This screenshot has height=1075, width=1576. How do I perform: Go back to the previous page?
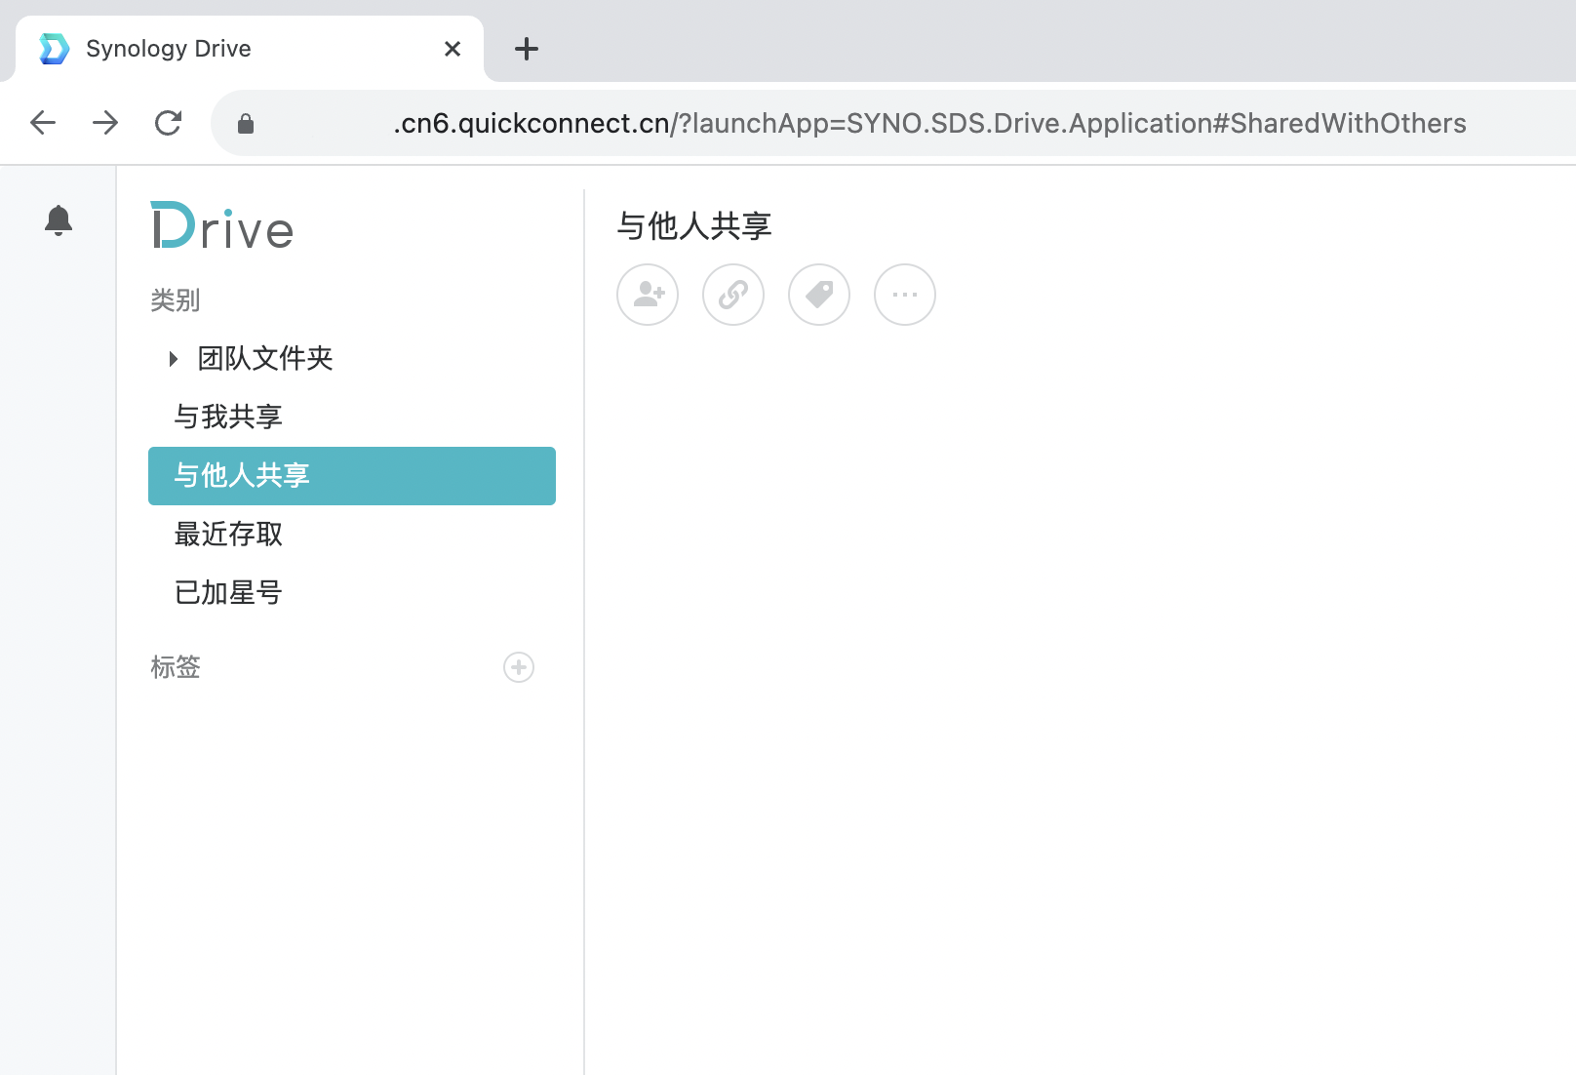43,123
